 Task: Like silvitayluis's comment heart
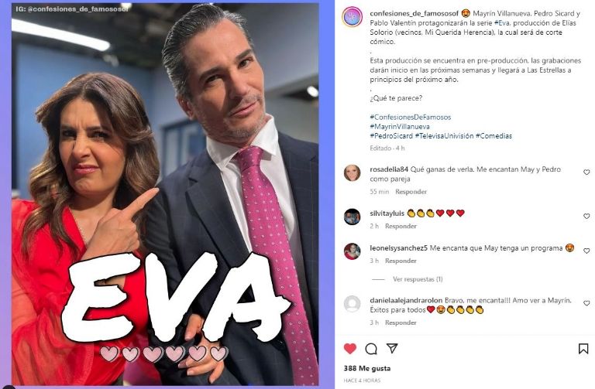[586, 217]
